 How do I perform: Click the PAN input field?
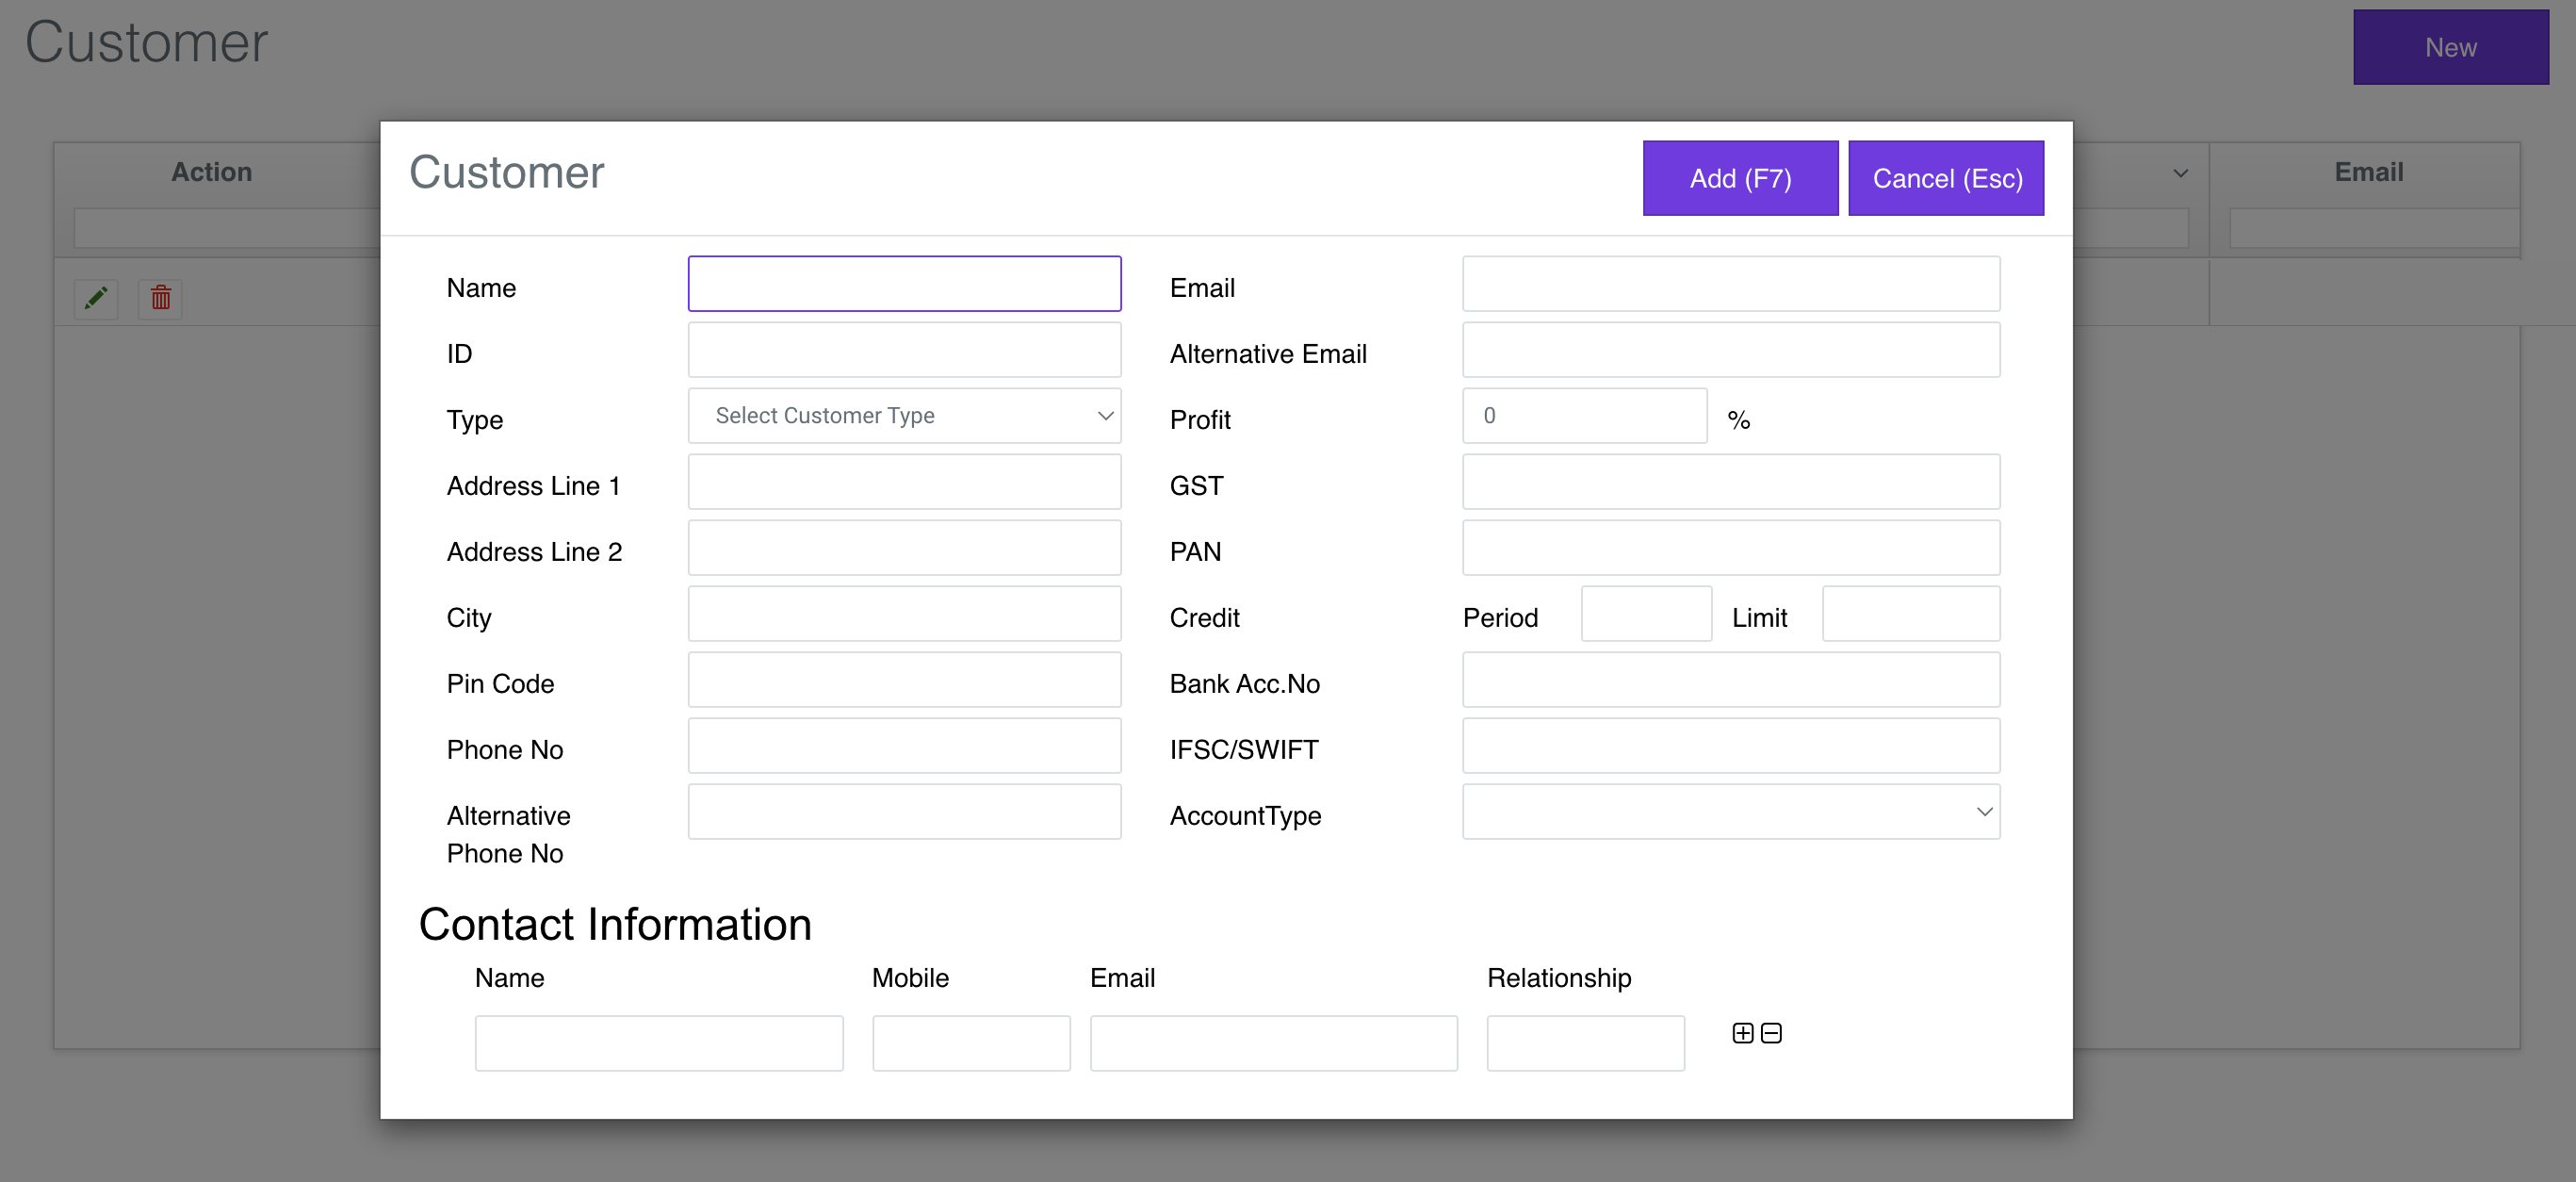[x=1729, y=548]
